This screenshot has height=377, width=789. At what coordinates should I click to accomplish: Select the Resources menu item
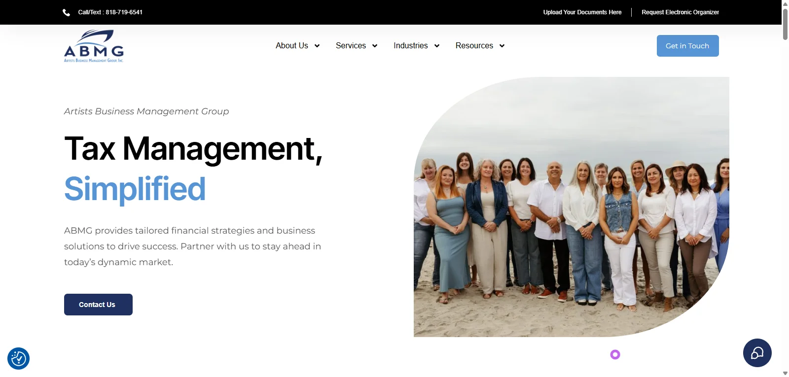[x=474, y=46]
